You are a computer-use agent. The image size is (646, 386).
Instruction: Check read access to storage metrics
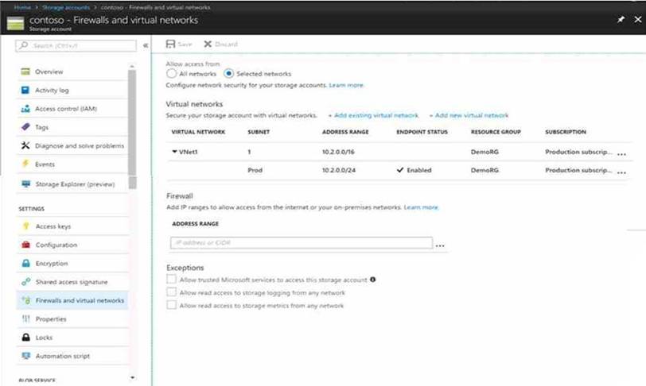[x=171, y=305]
